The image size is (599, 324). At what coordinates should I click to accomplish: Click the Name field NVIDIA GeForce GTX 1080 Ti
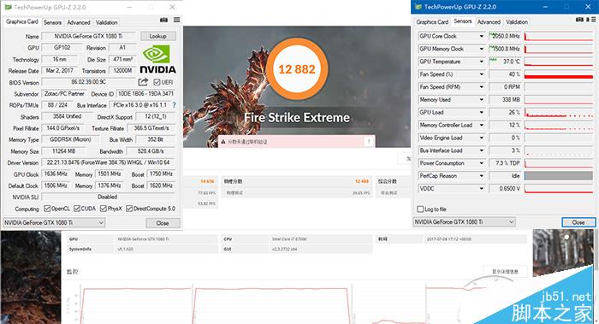click(88, 36)
